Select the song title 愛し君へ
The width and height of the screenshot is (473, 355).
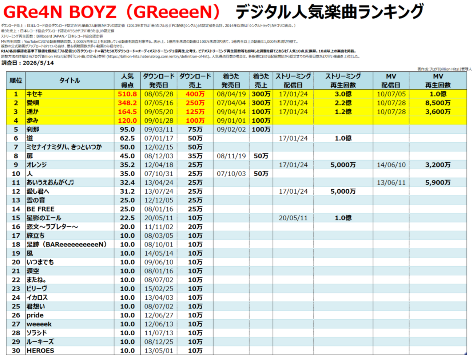tap(37, 191)
